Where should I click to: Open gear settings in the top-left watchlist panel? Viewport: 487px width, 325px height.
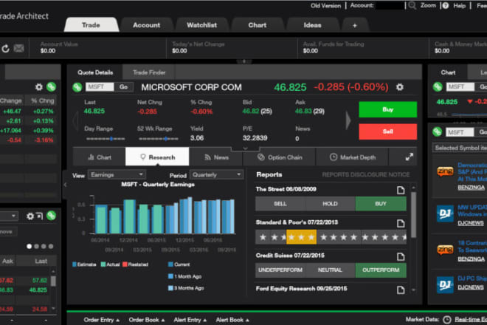(38, 86)
